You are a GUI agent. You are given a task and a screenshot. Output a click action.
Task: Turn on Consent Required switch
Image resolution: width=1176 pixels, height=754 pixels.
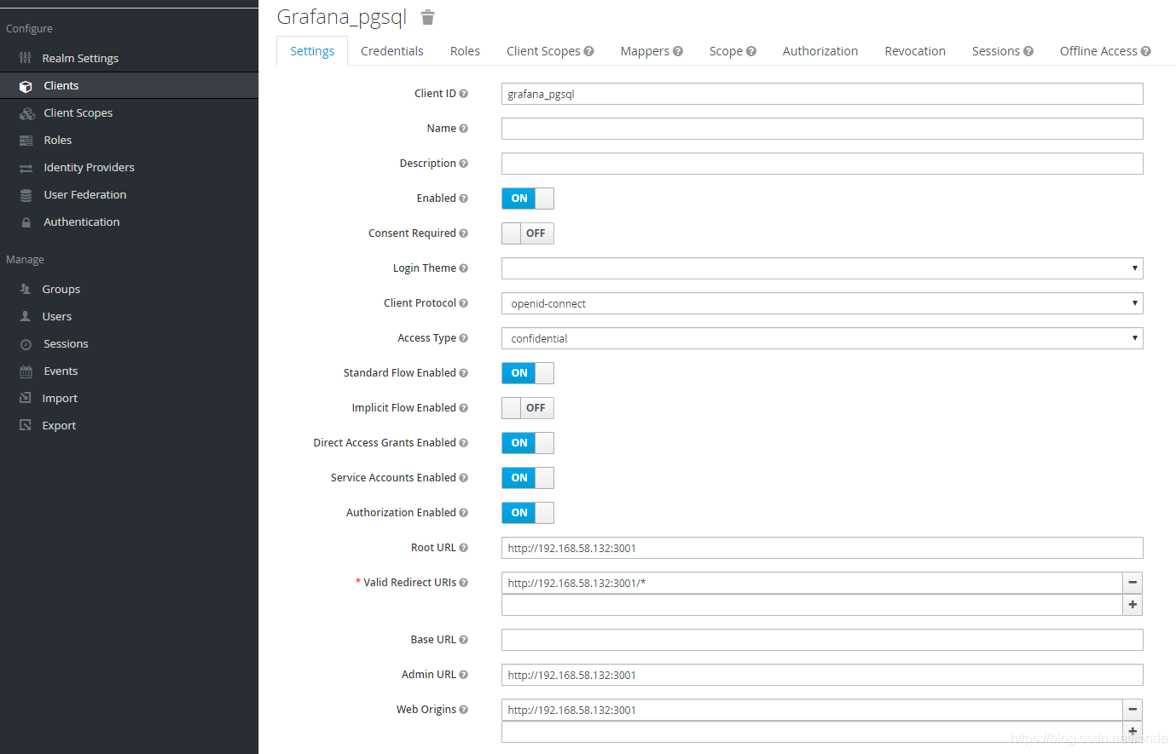tap(528, 233)
